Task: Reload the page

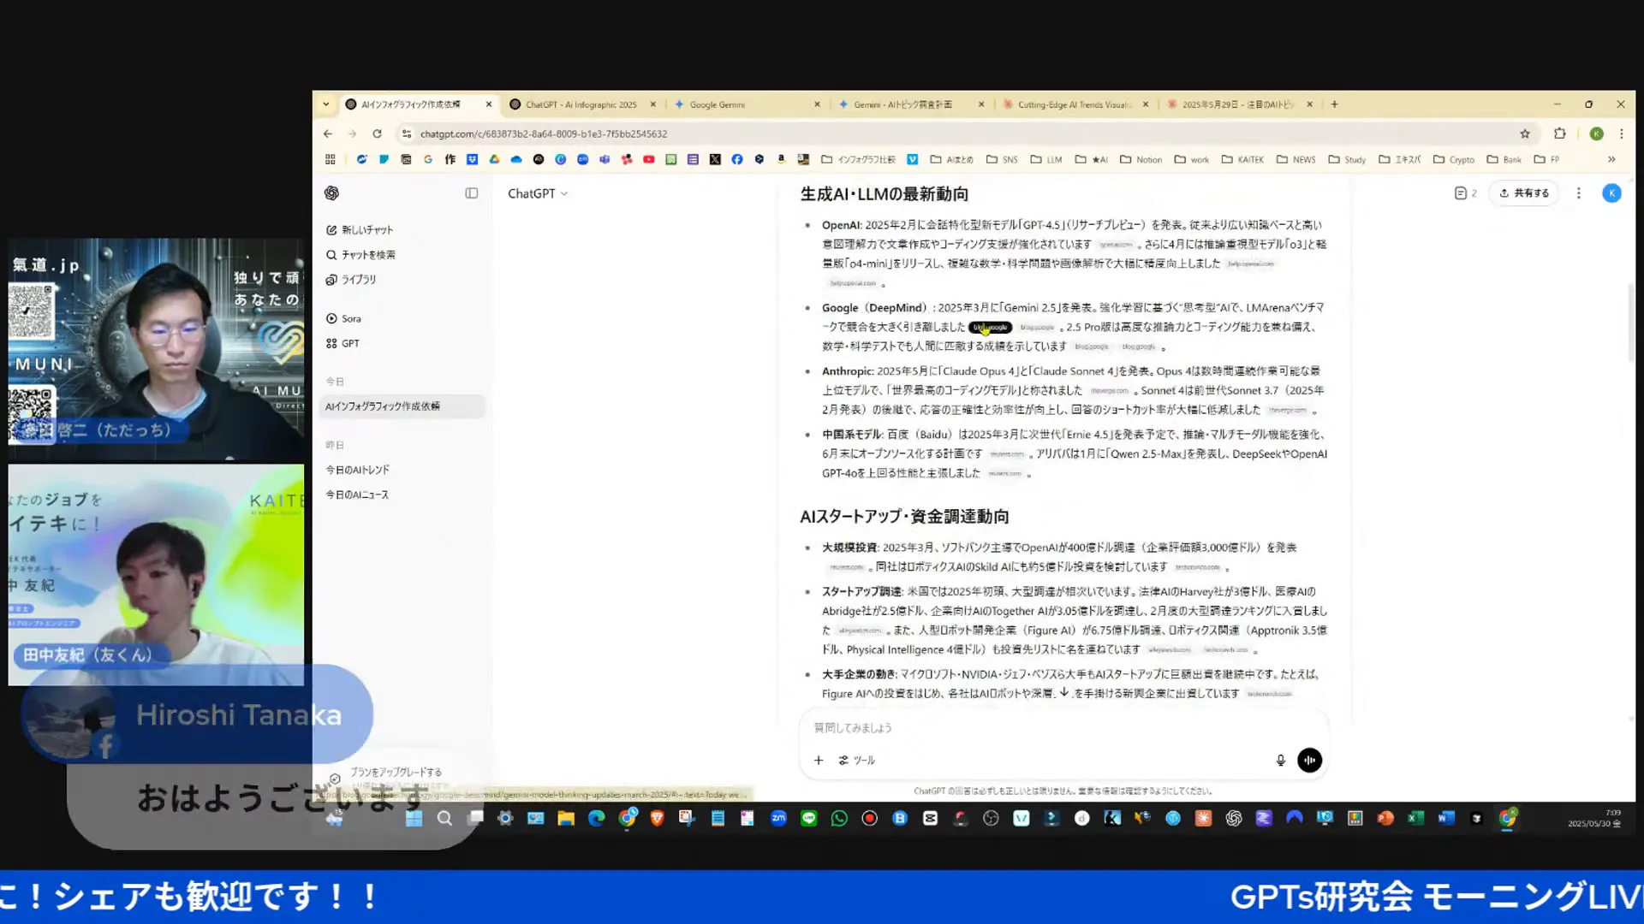Action: click(377, 134)
